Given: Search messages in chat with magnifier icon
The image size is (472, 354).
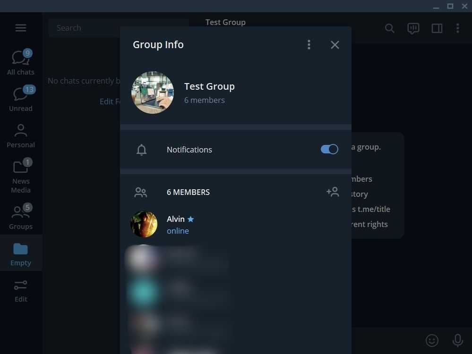Looking at the screenshot, I should point(389,28).
